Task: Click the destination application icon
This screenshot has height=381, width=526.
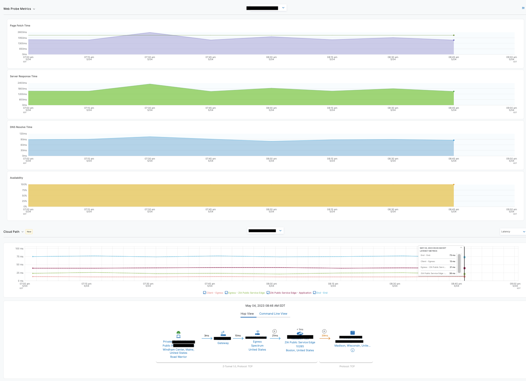Action: 352,332
